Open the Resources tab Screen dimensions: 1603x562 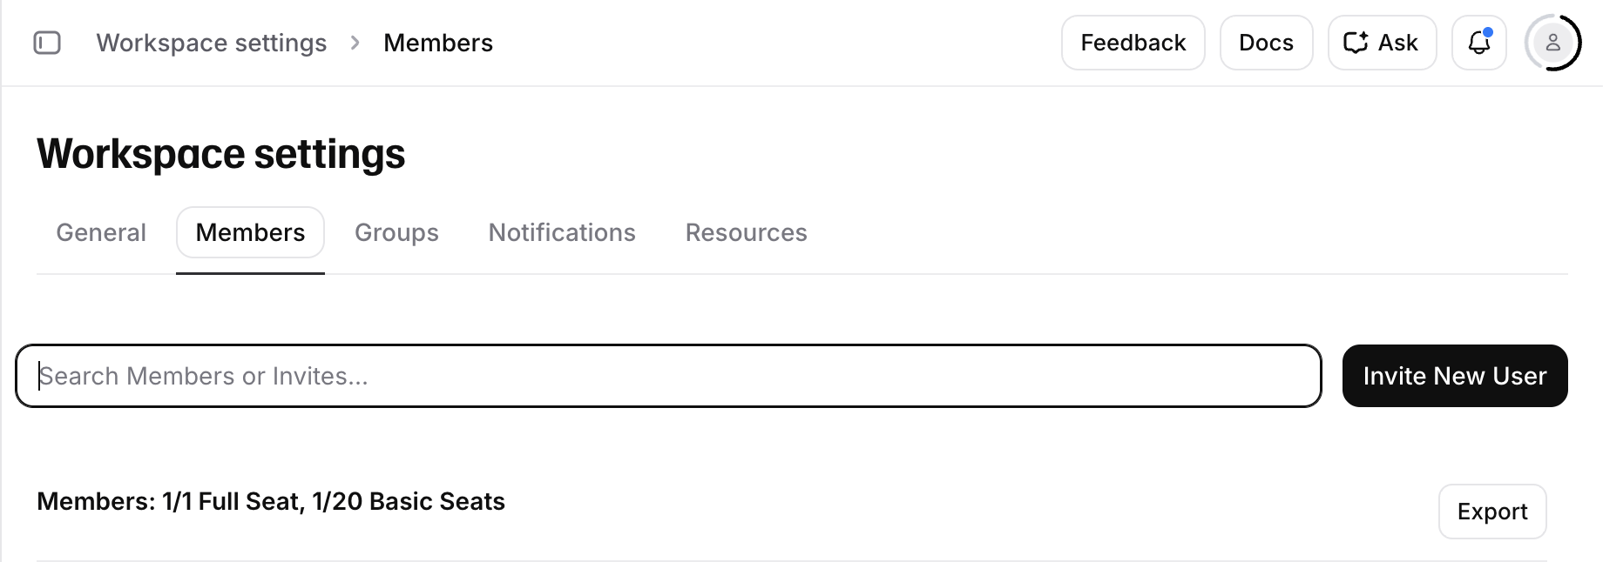coord(747,232)
